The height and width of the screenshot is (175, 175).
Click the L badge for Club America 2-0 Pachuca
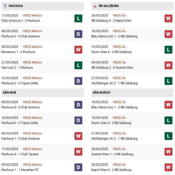(78, 18)
